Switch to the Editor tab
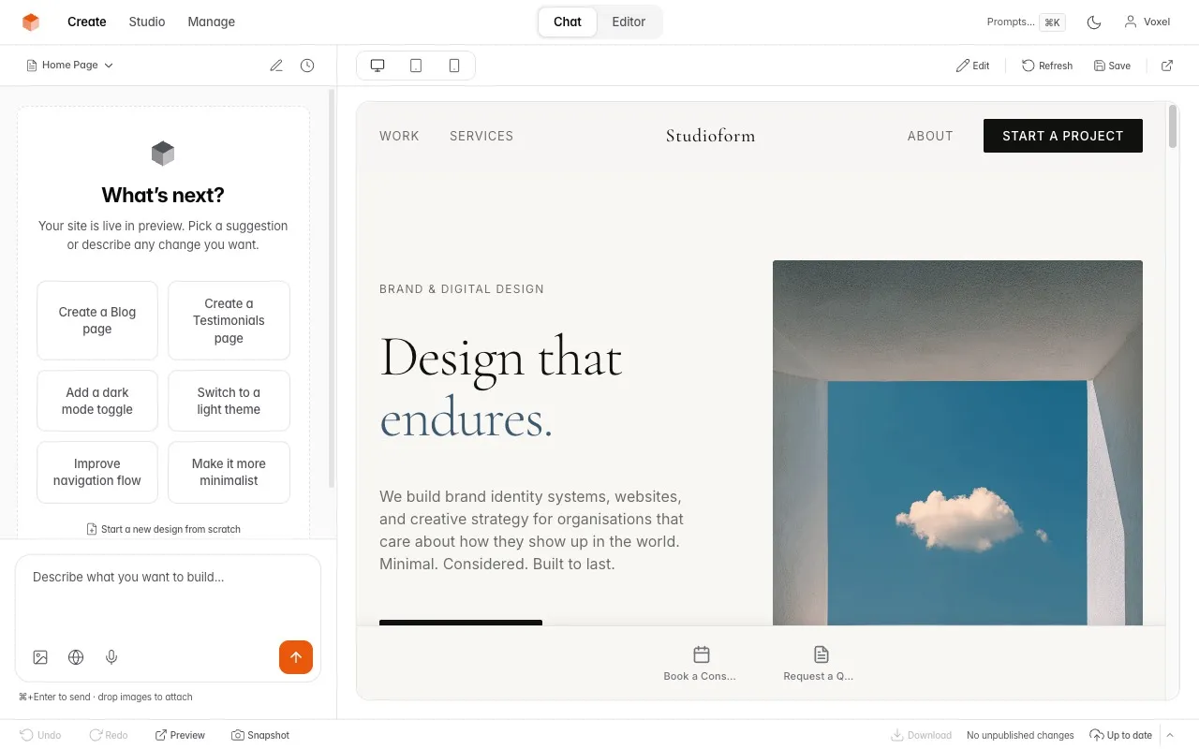This screenshot has width=1199, height=749. click(628, 22)
